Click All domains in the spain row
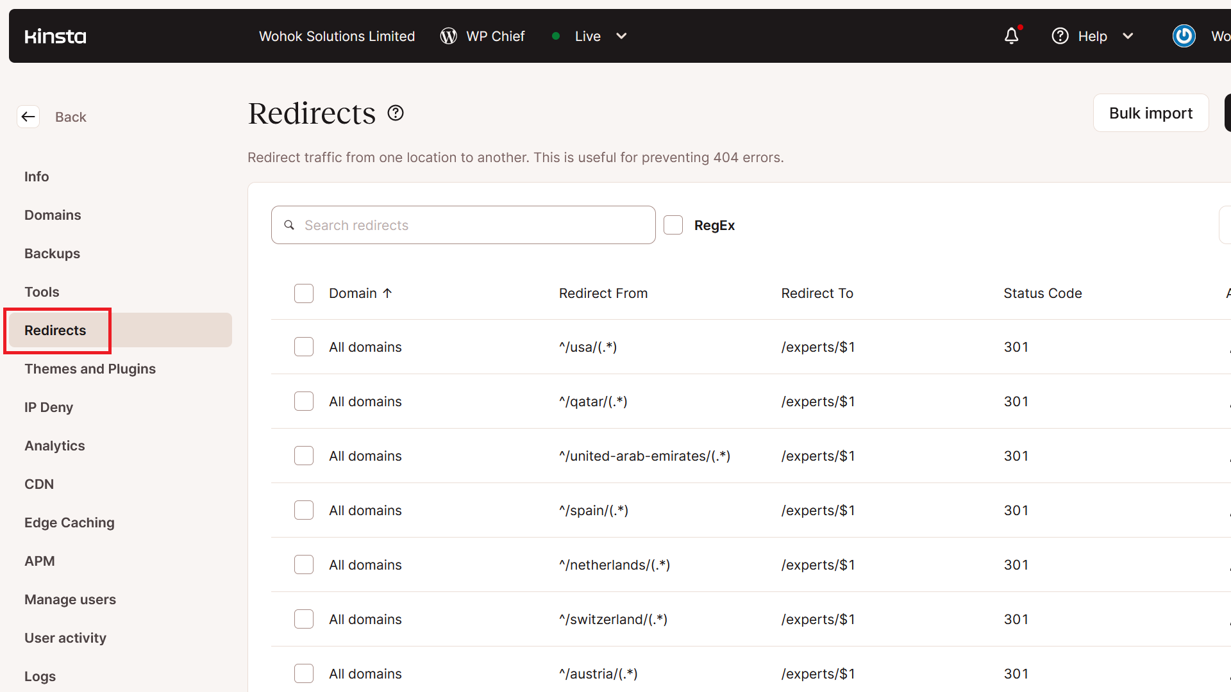1231x692 pixels. pos(365,510)
